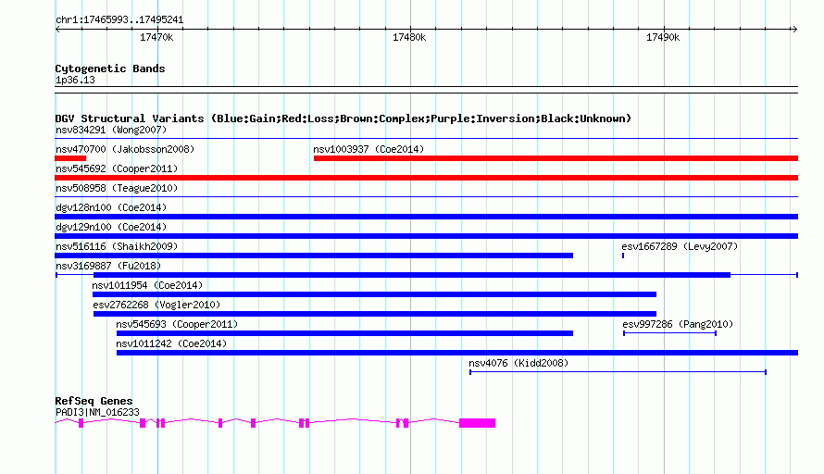Click the esv1667289 (Levy2007) label
Screen dimensions: 824x474
click(x=680, y=246)
